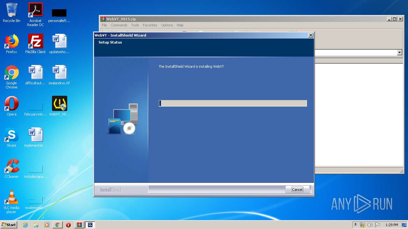This screenshot has height=229, width=408.
Task: Open CCleaner desktop shortcut
Action: pos(11,169)
